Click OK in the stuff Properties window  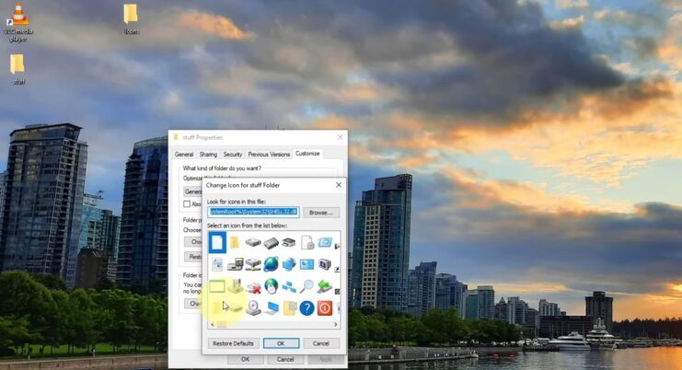coord(246,360)
